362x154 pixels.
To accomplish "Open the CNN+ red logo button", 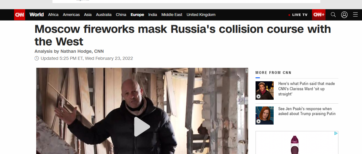I will pyautogui.click(x=319, y=15).
